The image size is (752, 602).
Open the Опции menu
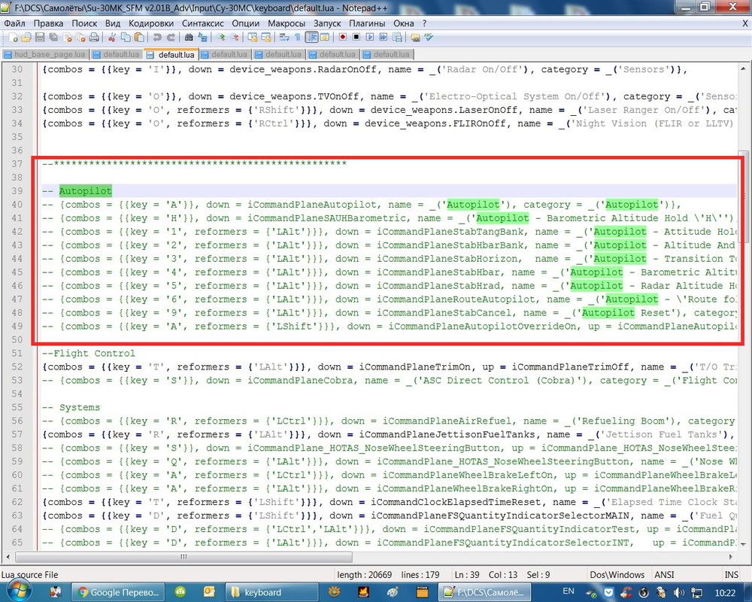(x=246, y=23)
